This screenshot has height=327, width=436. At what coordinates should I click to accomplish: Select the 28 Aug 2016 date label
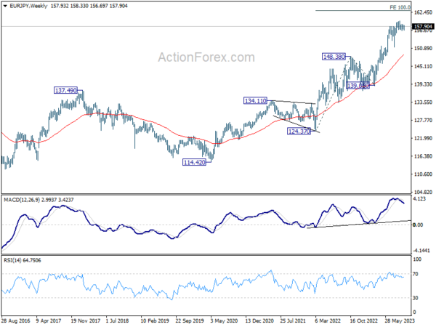(x=15, y=321)
